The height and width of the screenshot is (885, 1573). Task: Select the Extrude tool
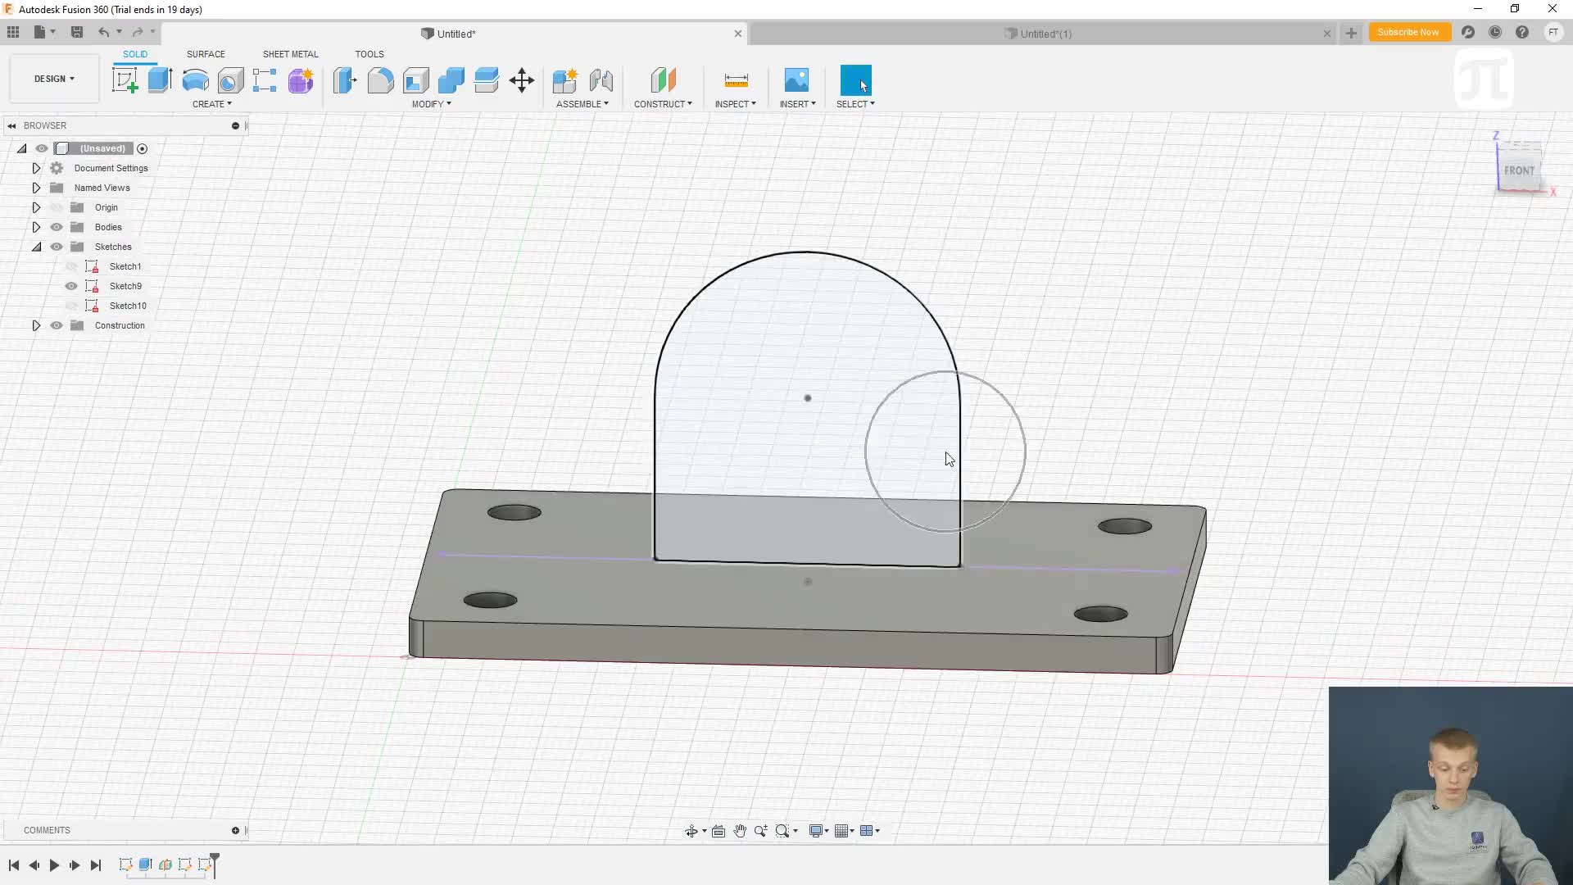pos(160,80)
